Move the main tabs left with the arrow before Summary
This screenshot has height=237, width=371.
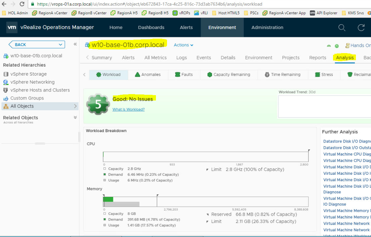(x=87, y=57)
